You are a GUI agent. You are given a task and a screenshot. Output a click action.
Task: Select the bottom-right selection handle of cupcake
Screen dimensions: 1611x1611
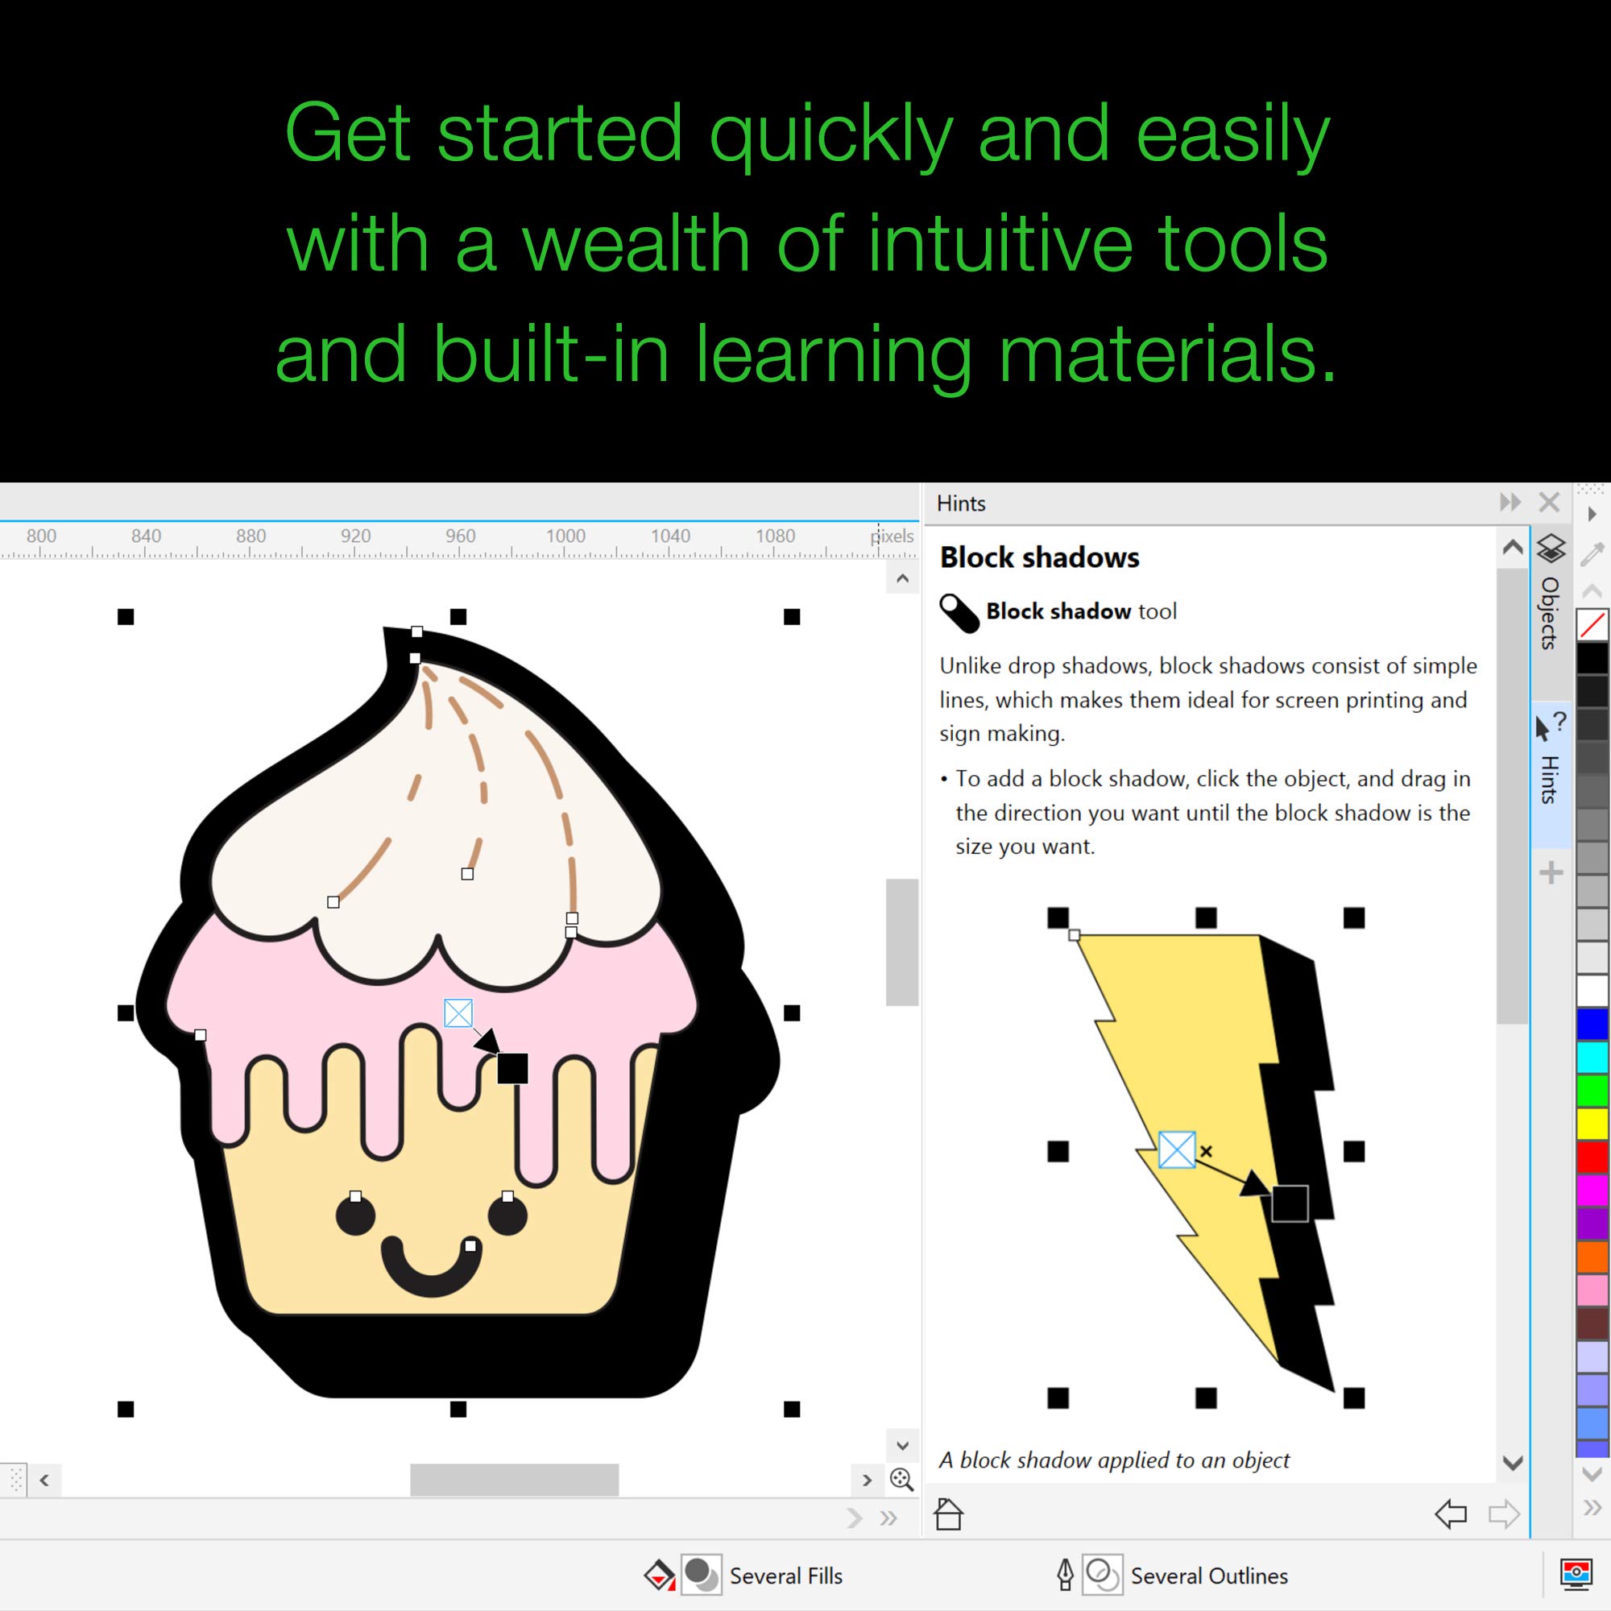point(792,1409)
